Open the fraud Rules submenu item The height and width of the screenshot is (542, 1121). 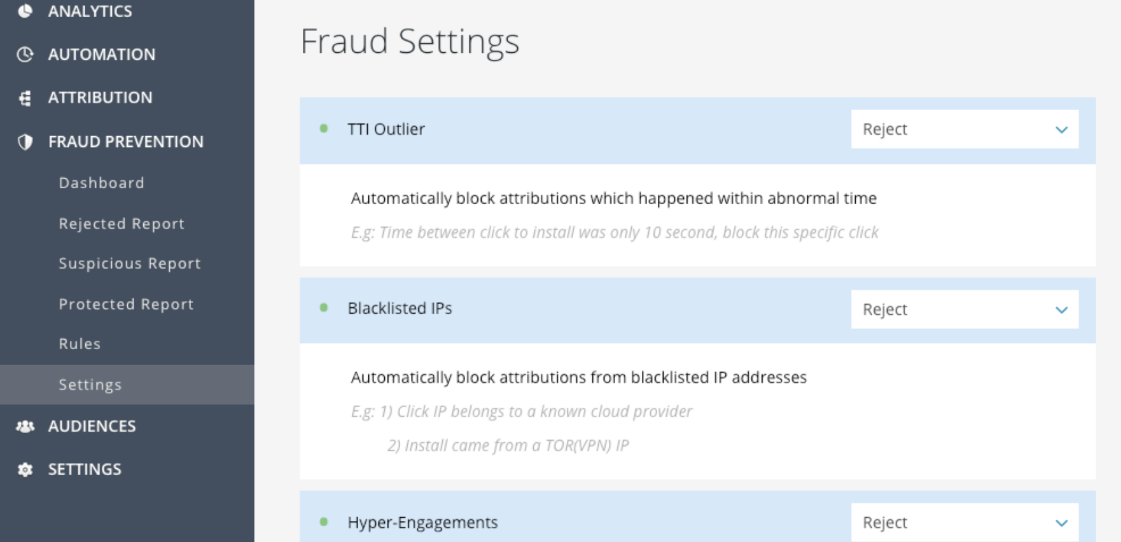click(80, 344)
